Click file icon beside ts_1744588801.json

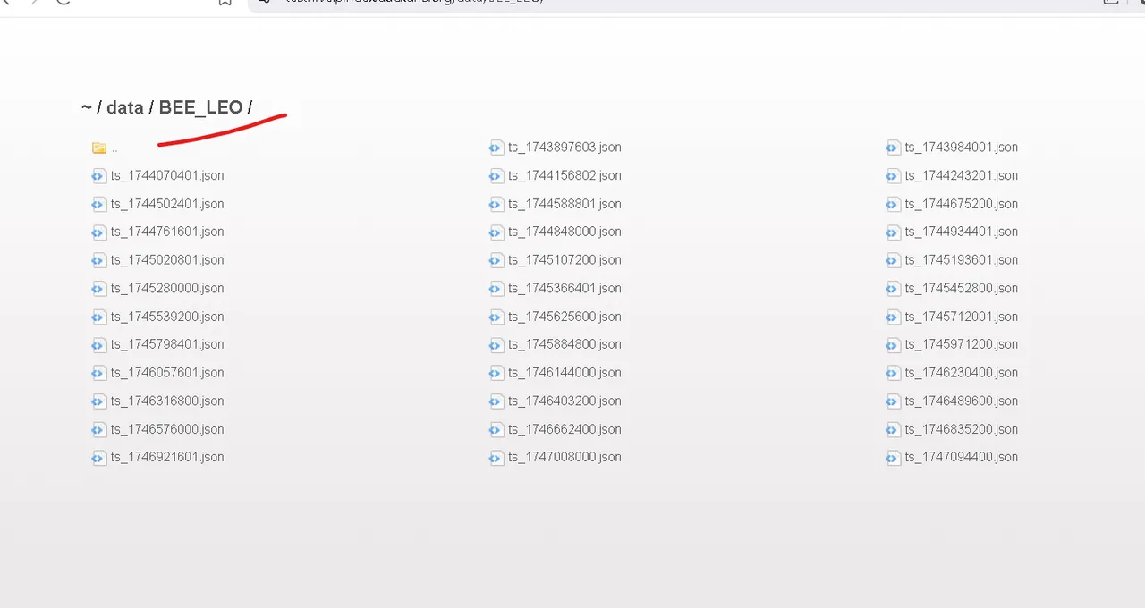point(496,205)
